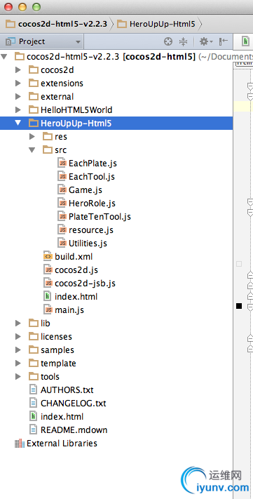Image resolution: width=253 pixels, height=499 pixels.
Task: Collapse the HeroUpUp-Html5 folder
Action: pos(18,123)
